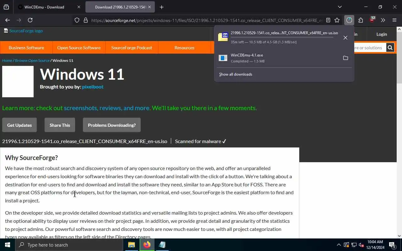
Task: Click the Login link
Action: click(382, 34)
